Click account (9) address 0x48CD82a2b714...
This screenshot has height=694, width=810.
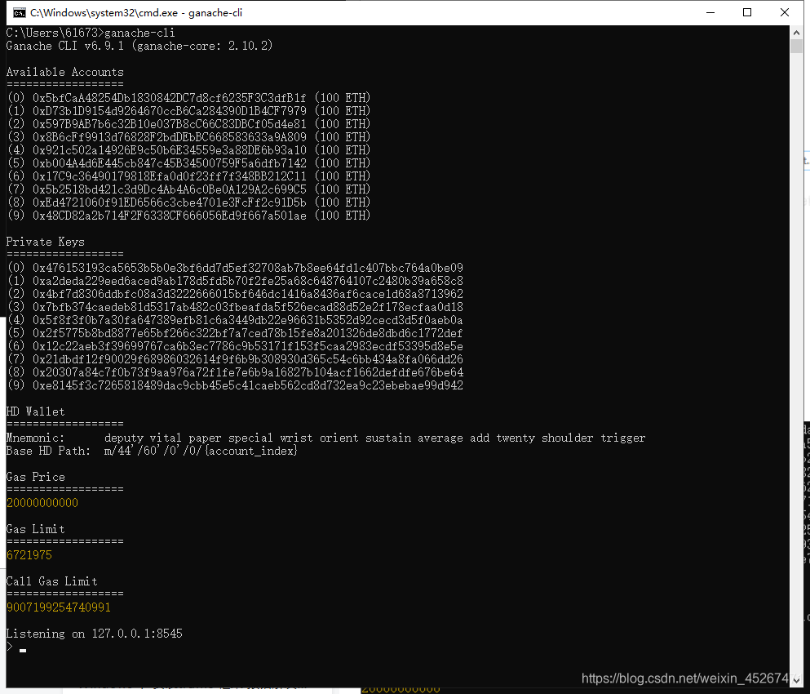[170, 215]
